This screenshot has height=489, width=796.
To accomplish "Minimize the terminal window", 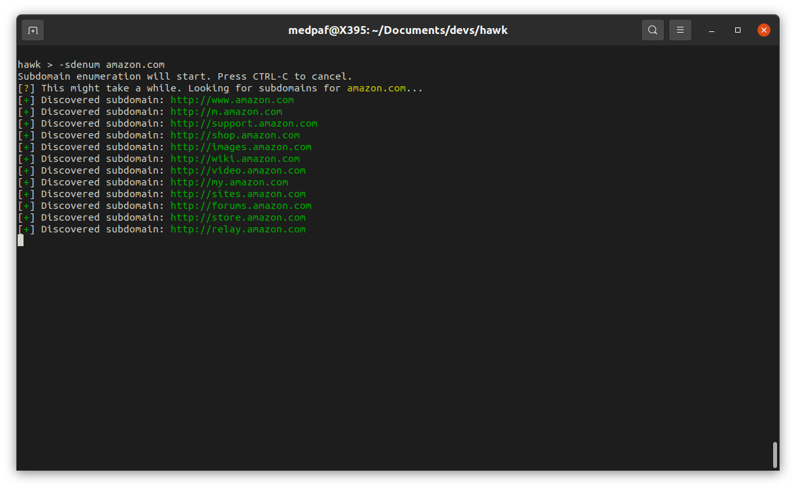I will click(712, 30).
